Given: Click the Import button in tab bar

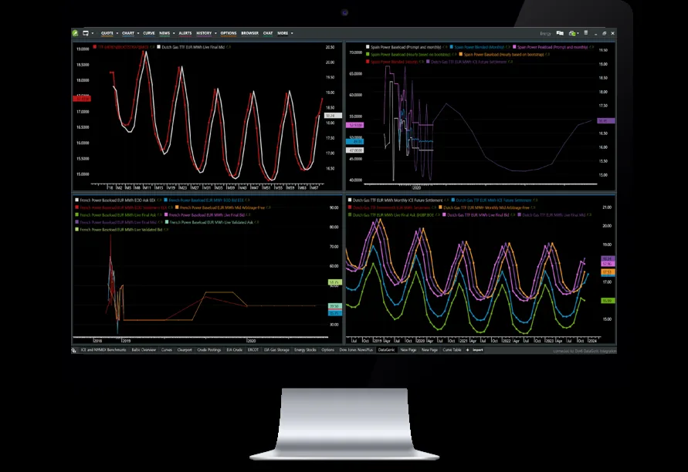Looking at the screenshot, I should pos(478,349).
